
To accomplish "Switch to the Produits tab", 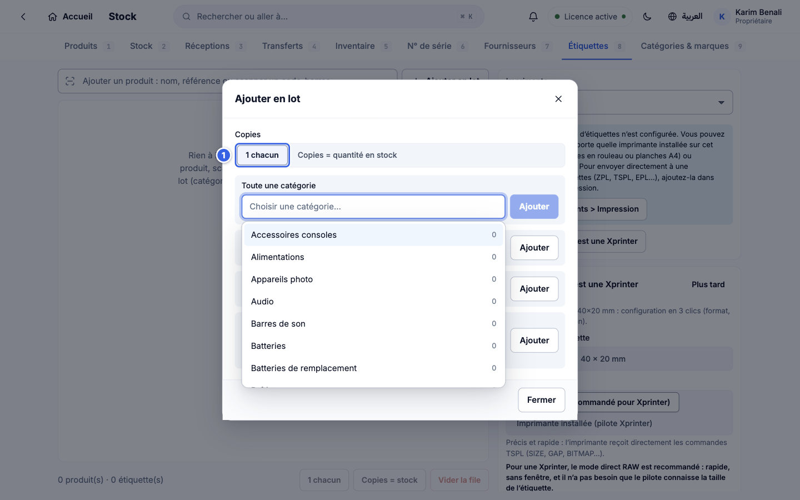I will click(x=88, y=46).
